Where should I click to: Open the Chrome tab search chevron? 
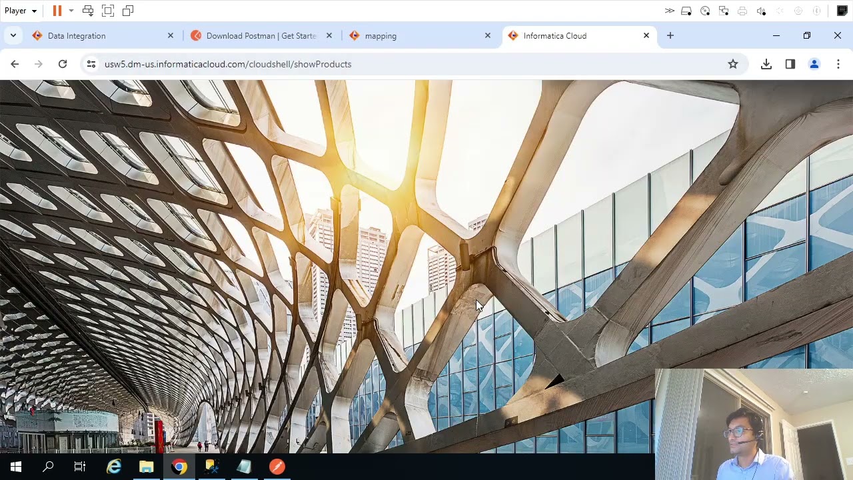coord(13,35)
